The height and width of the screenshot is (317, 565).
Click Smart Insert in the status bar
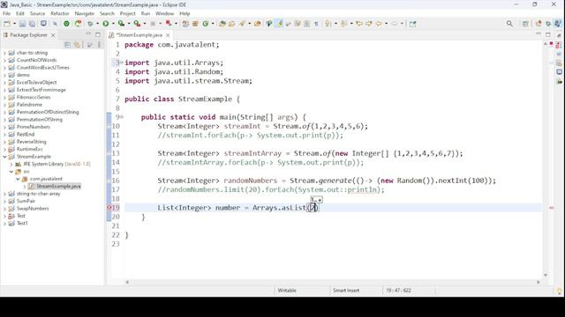tap(346, 291)
